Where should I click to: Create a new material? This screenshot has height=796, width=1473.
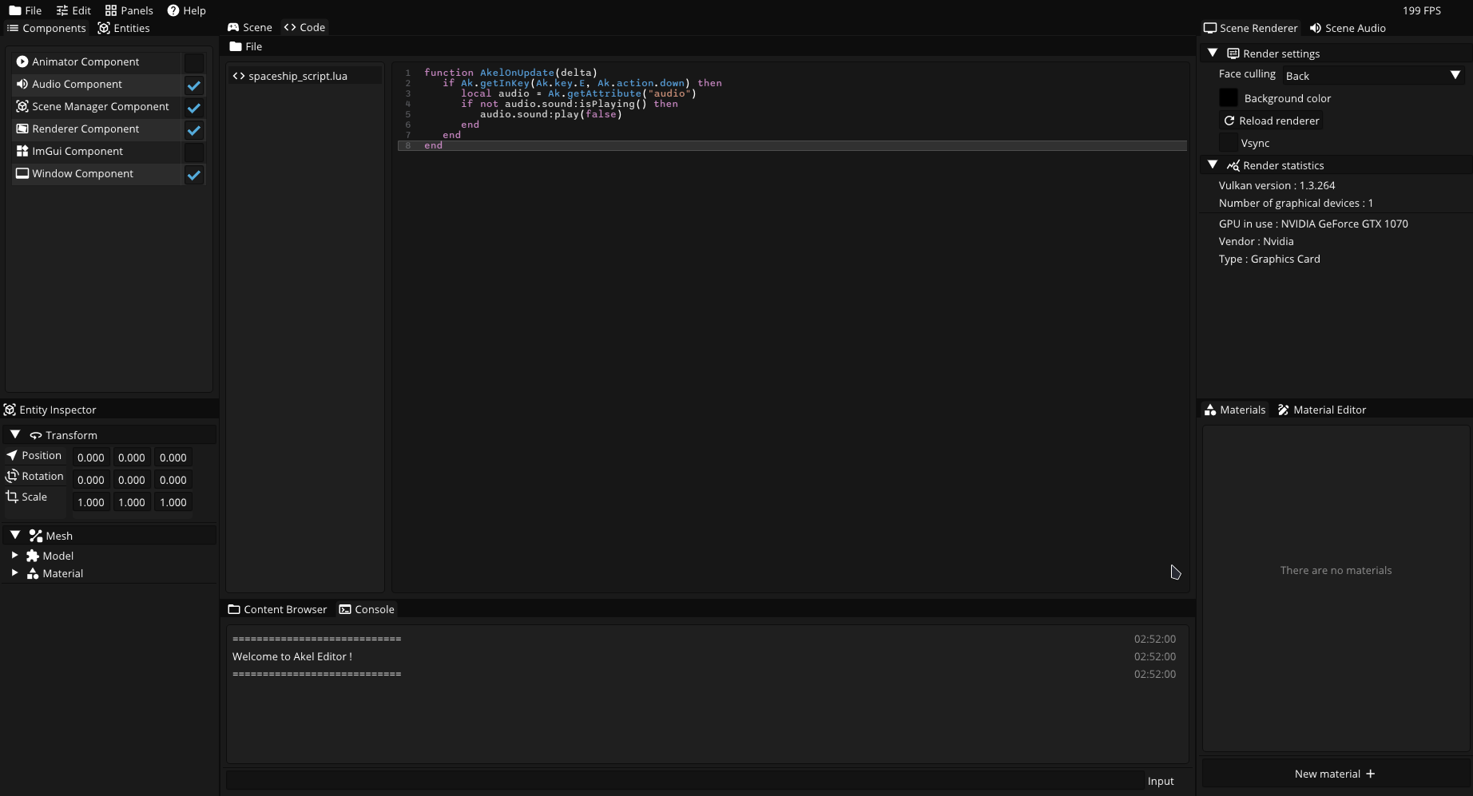1335,774
